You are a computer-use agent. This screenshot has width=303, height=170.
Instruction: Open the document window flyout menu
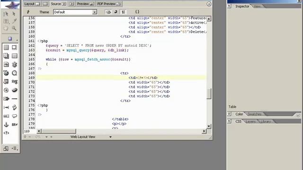tap(209, 4)
